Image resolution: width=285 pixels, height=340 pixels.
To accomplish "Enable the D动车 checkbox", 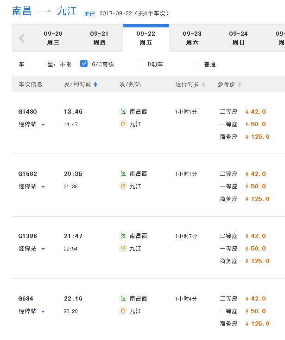I will pyautogui.click(x=139, y=64).
